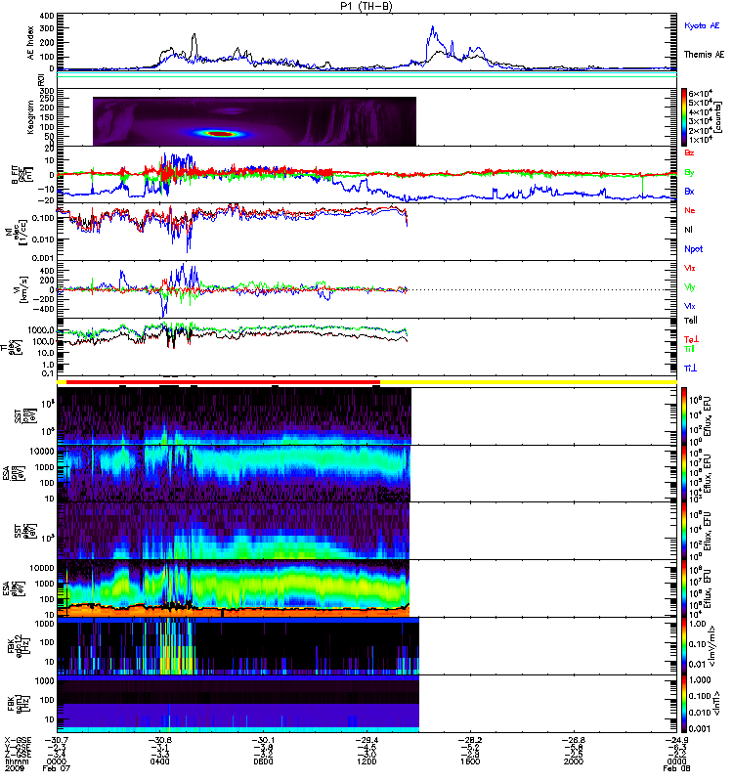Click the ESA electron Eflux color bar

tap(684, 588)
